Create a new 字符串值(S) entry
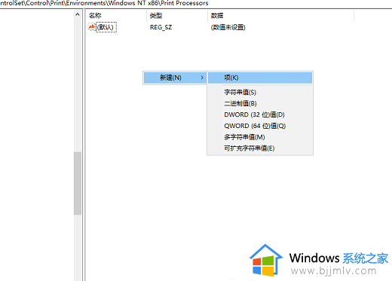 260,93
